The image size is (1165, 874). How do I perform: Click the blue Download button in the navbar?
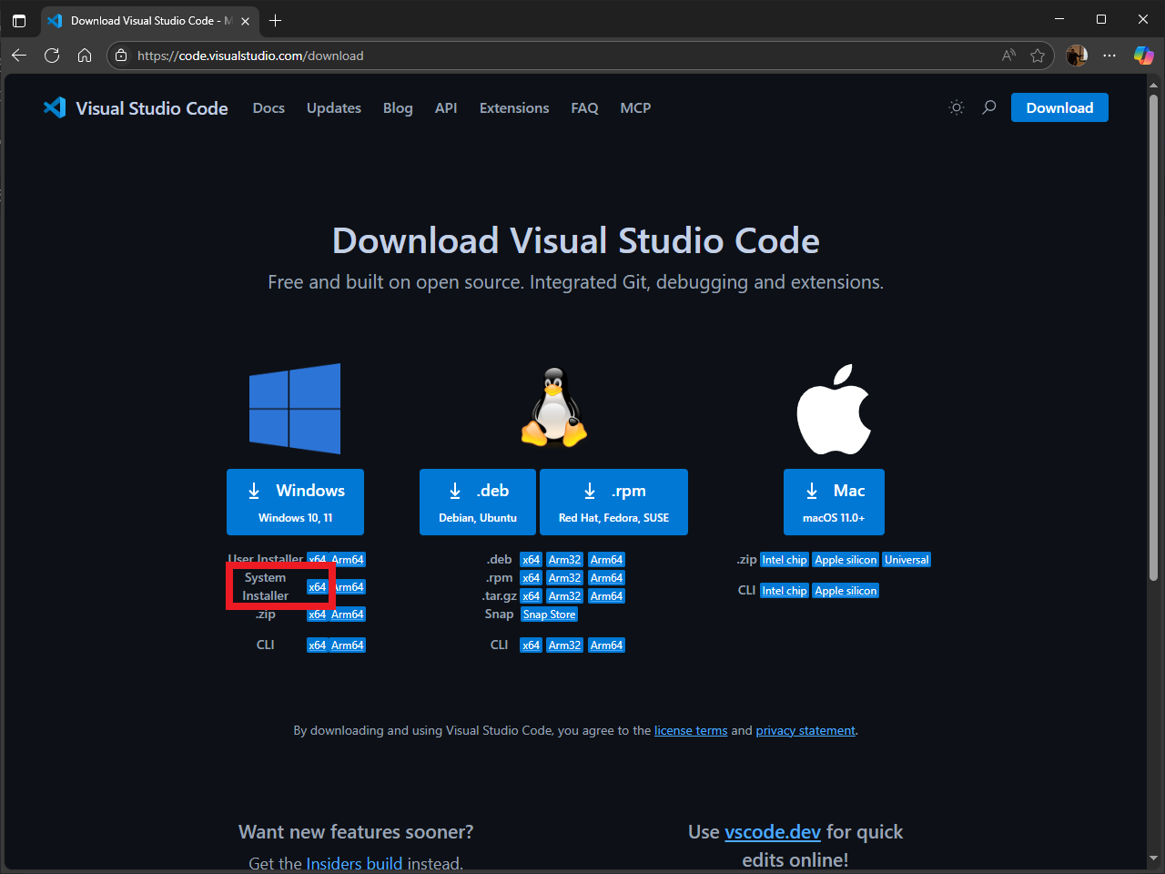[1059, 107]
